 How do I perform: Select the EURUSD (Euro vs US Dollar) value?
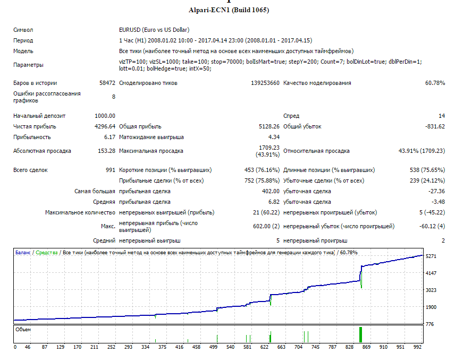click(154, 30)
